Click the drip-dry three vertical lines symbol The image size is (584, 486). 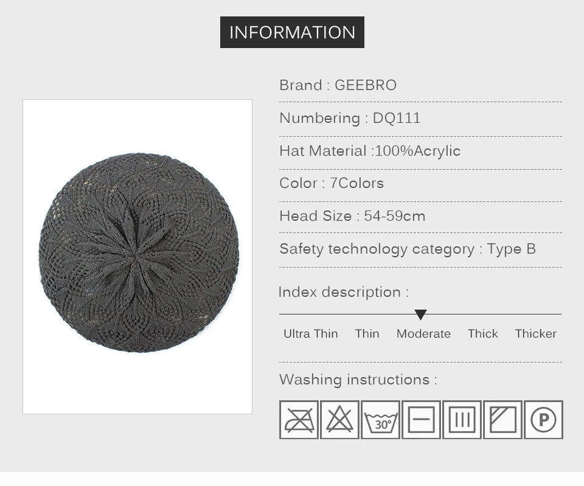[462, 420]
